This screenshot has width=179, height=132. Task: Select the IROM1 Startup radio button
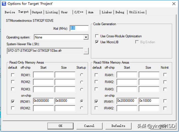[82, 101]
